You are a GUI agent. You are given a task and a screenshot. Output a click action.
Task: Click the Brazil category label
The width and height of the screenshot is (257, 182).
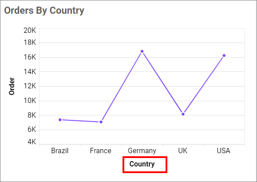pyautogui.click(x=59, y=150)
